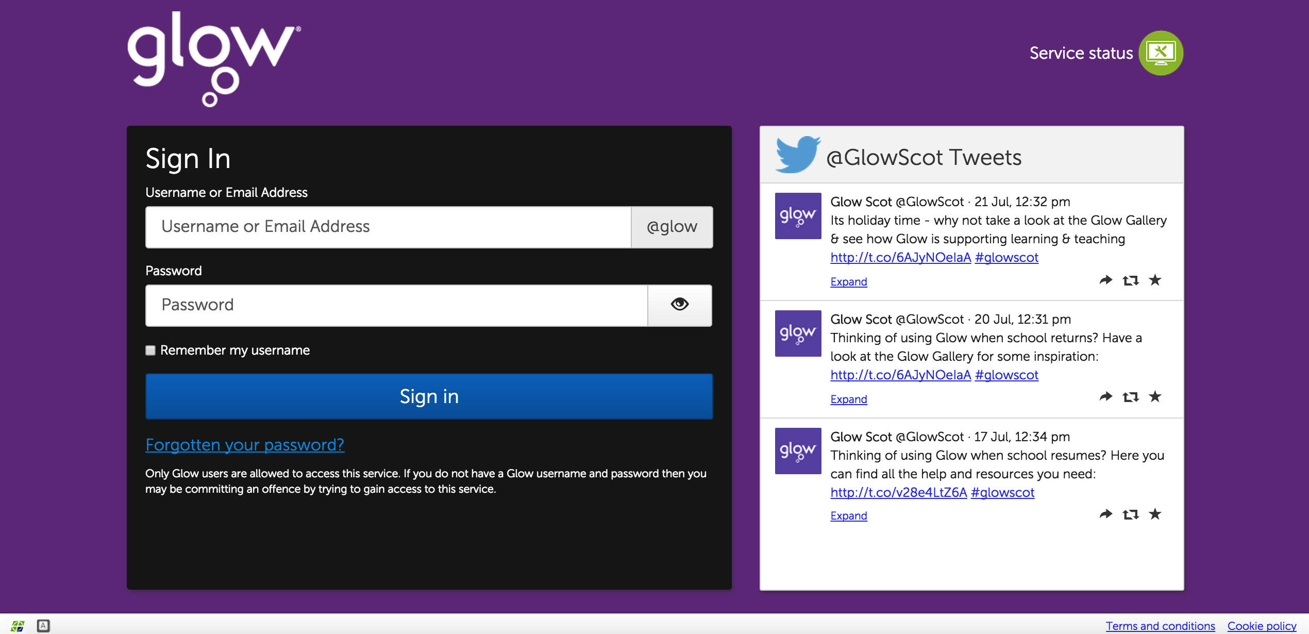Click Glow avatar on 17 Jul tweet
The height and width of the screenshot is (634, 1309).
pos(798,451)
